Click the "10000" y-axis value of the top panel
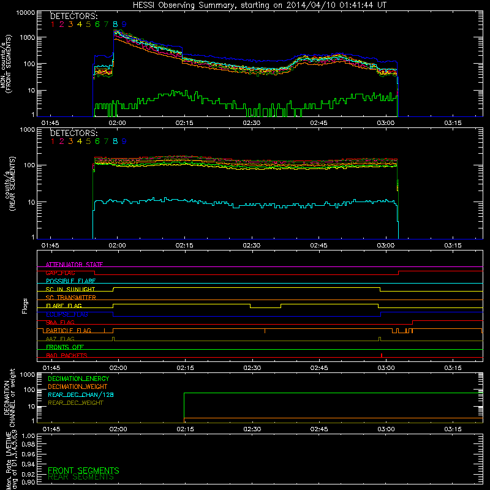 pos(26,13)
